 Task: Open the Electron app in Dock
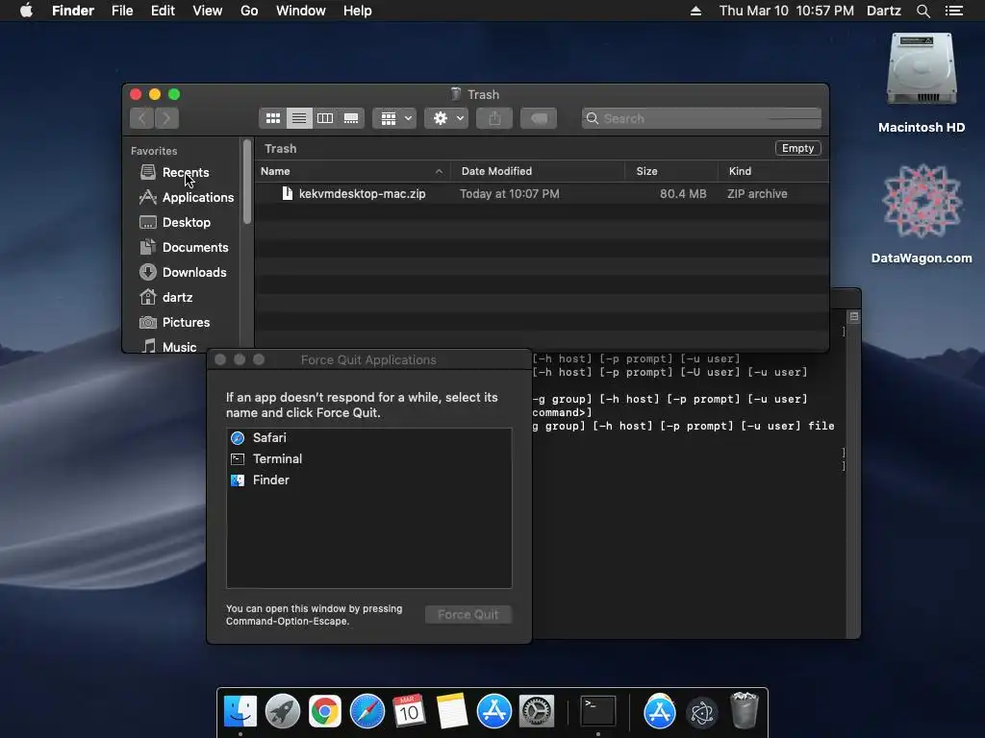click(701, 712)
